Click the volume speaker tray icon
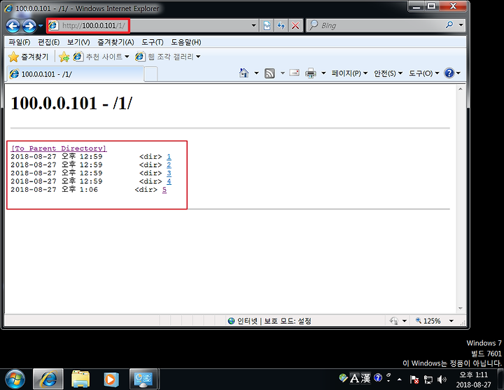Viewport: 504px width, 390px height. pos(442,379)
